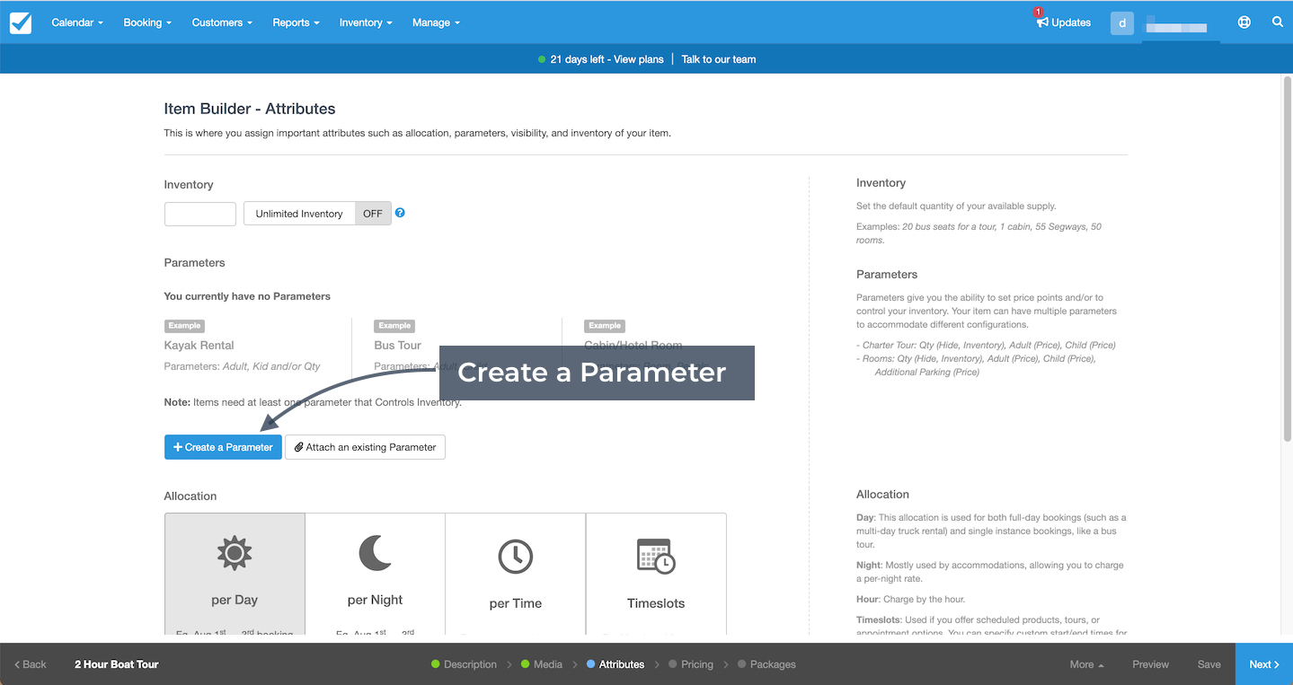Go to Description step

tap(464, 664)
